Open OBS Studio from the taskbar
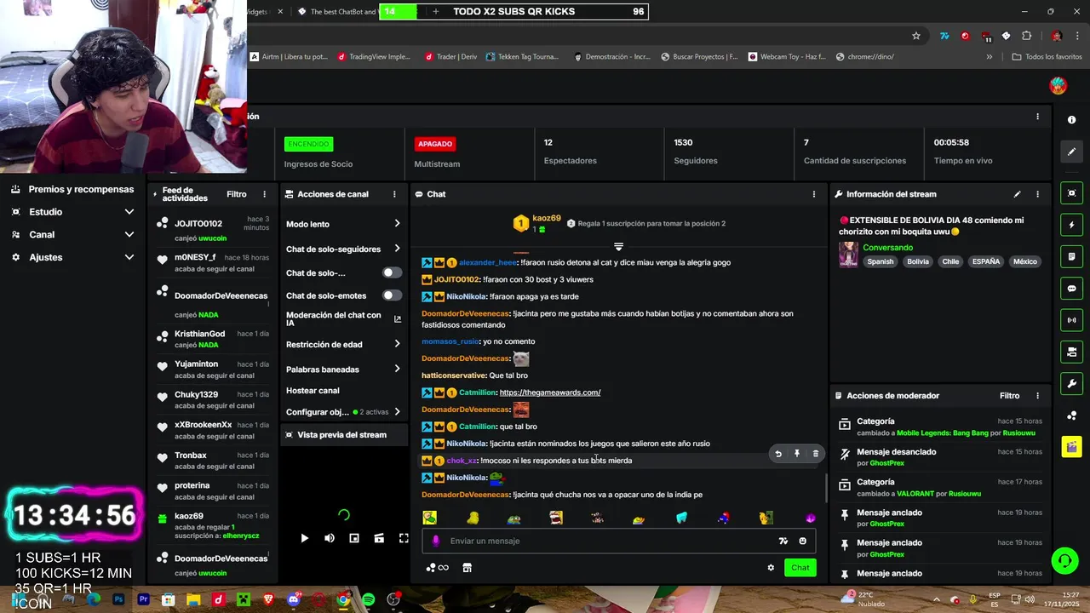The width and height of the screenshot is (1090, 613). [393, 600]
